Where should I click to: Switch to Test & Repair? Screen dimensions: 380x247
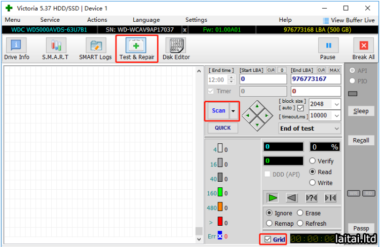click(137, 49)
